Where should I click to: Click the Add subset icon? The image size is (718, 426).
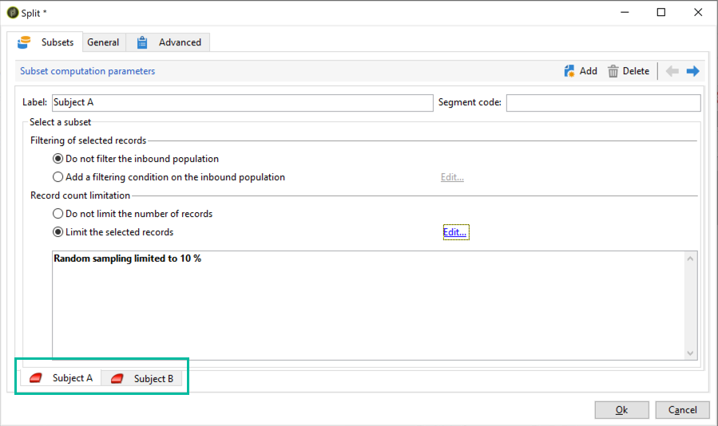coord(569,71)
